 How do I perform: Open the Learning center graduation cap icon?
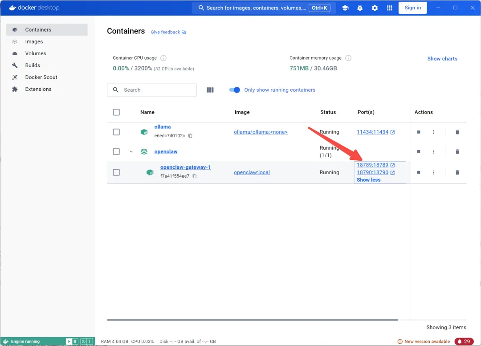point(345,8)
